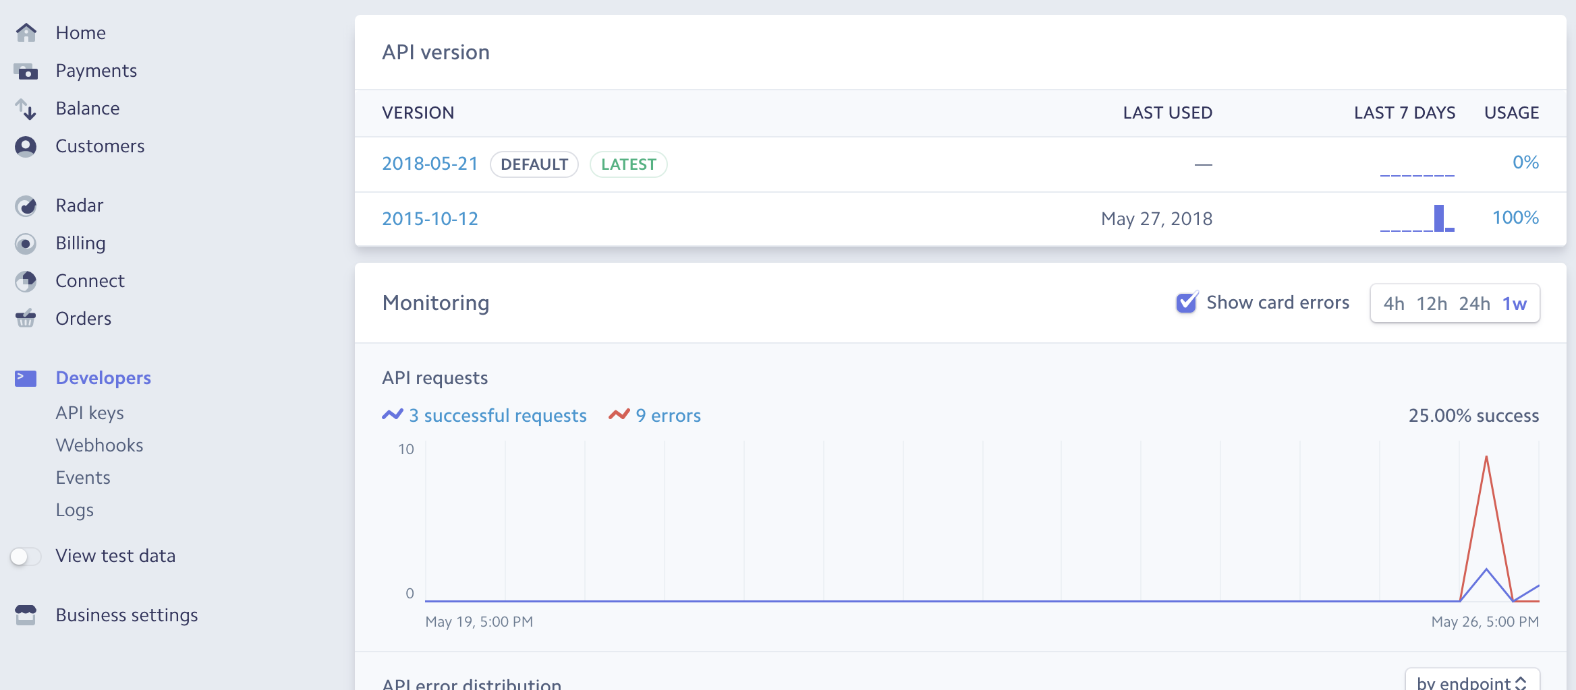Image resolution: width=1576 pixels, height=690 pixels.
Task: Click the May 19, 5:00 PM axis label
Action: point(479,621)
